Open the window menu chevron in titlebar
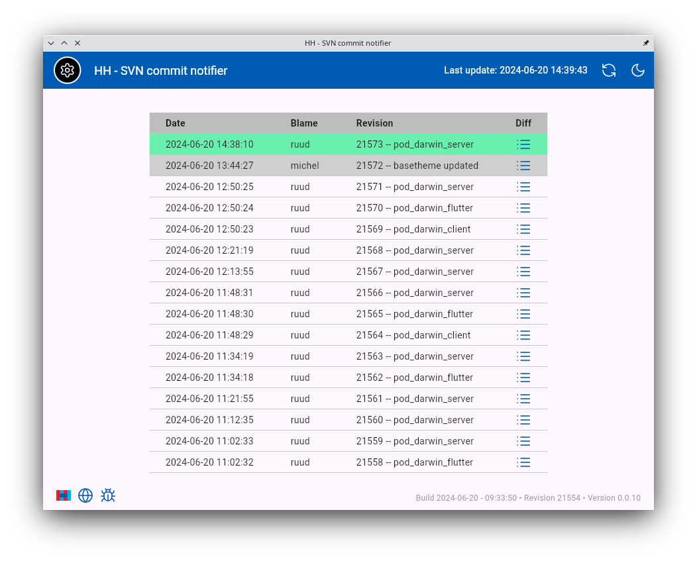This screenshot has height=561, width=697. (x=51, y=43)
